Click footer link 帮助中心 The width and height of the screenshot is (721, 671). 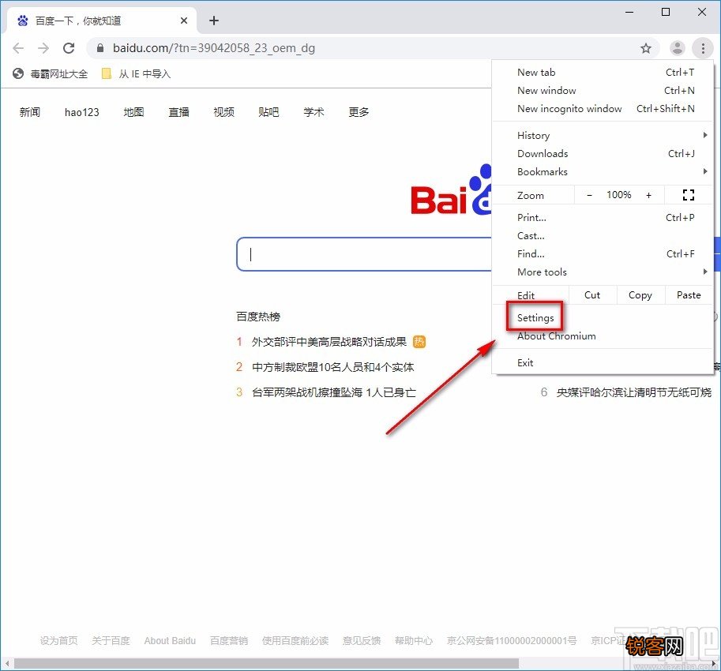tap(414, 640)
